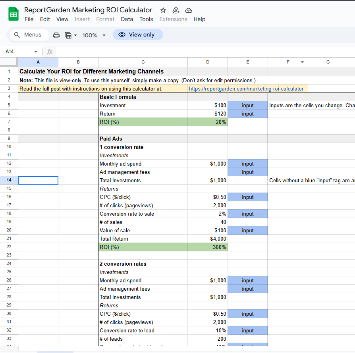Select the row 12 Monthly ad spend label
The width and height of the screenshot is (355, 353).
coord(143,164)
